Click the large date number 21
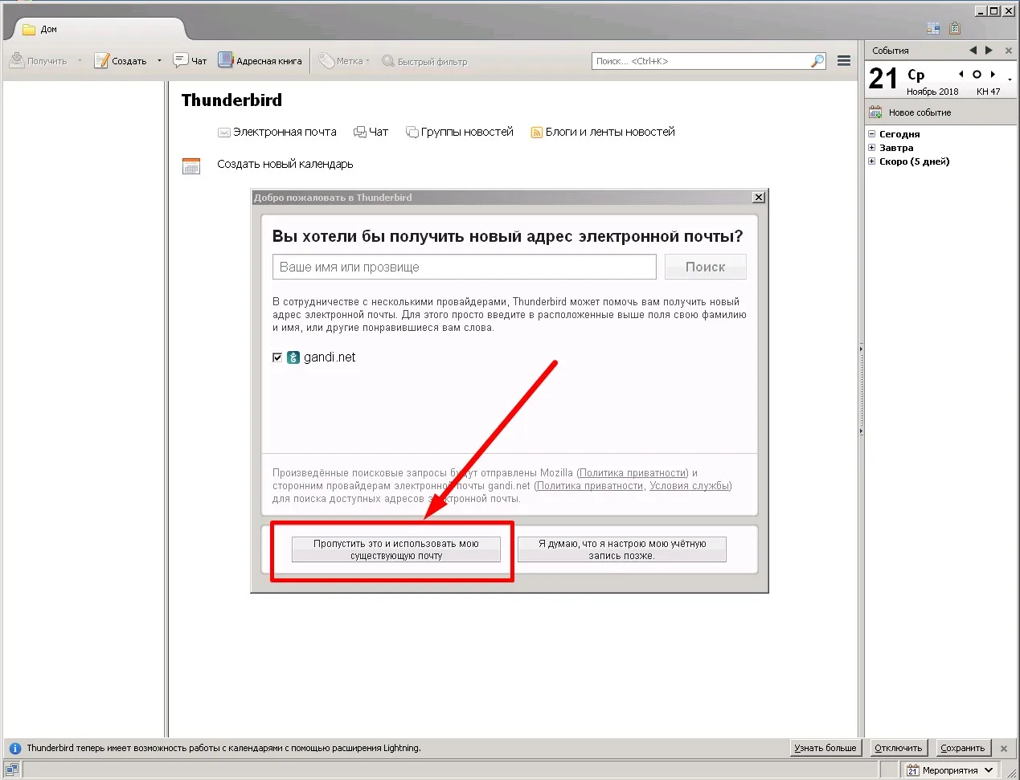The width and height of the screenshot is (1020, 780). [883, 79]
